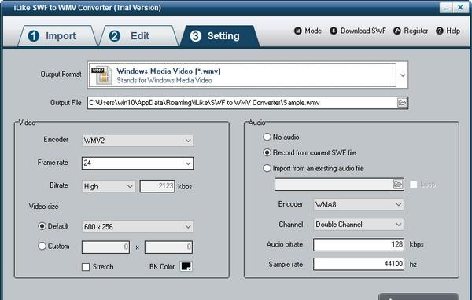This screenshot has height=300, width=472.
Task: Open the Channel Double Channel dropdown
Action: pyautogui.click(x=359, y=225)
